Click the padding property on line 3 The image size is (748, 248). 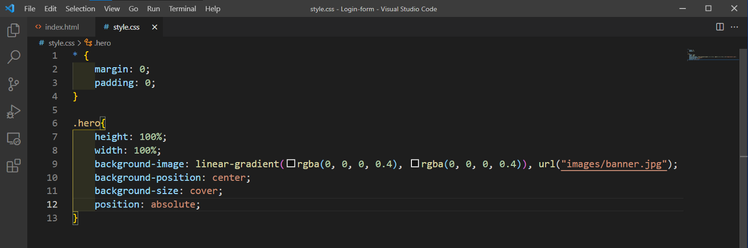pyautogui.click(x=114, y=83)
